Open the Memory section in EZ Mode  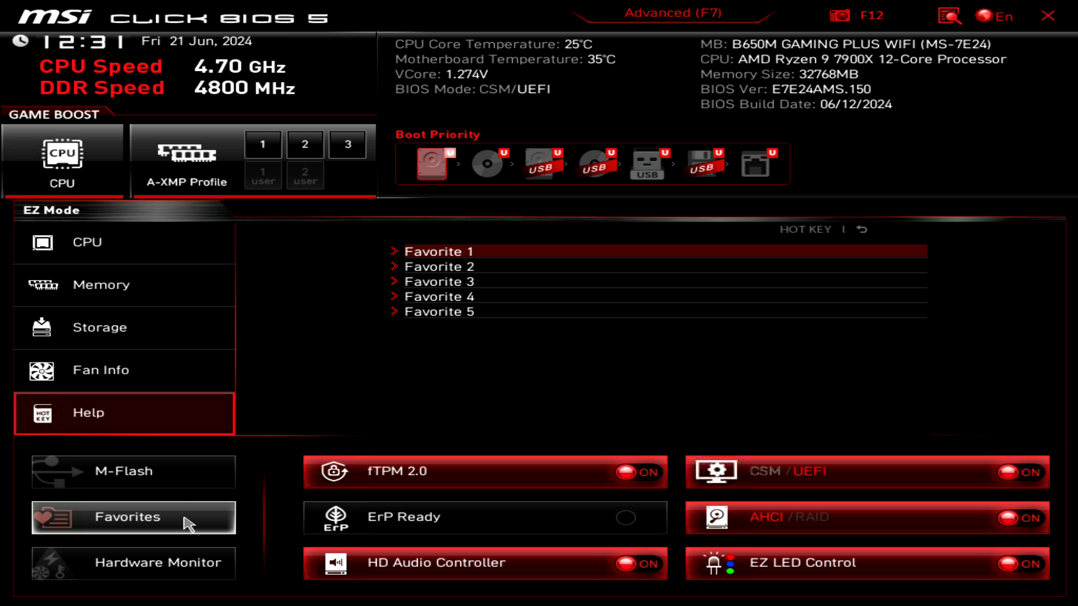pyautogui.click(x=124, y=285)
